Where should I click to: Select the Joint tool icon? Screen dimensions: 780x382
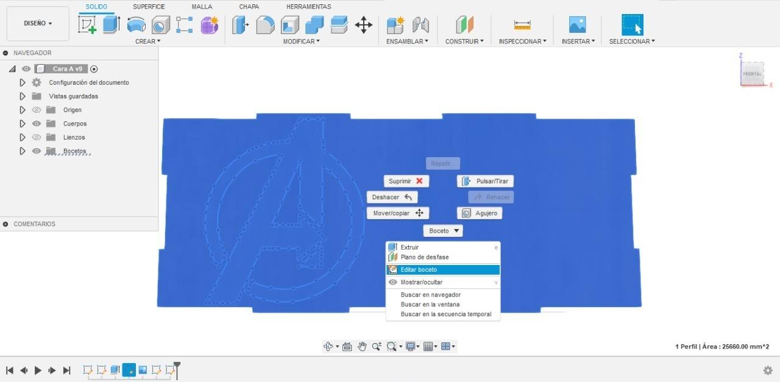point(420,25)
